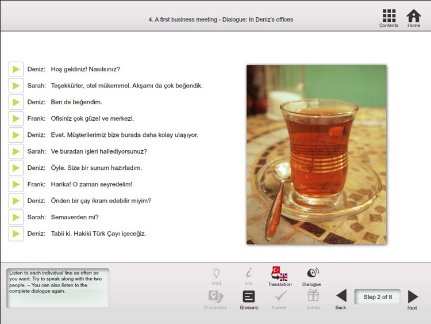The height and width of the screenshot is (324, 431).
Task: Play the complete Dialogue audio
Action: pyautogui.click(x=311, y=276)
